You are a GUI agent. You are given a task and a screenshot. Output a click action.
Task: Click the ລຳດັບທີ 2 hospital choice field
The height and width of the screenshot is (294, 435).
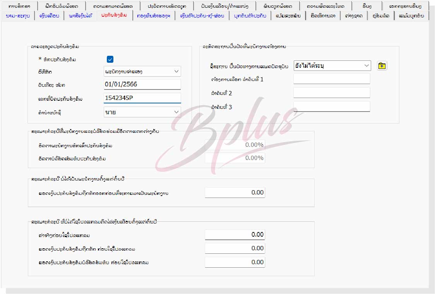point(332,93)
